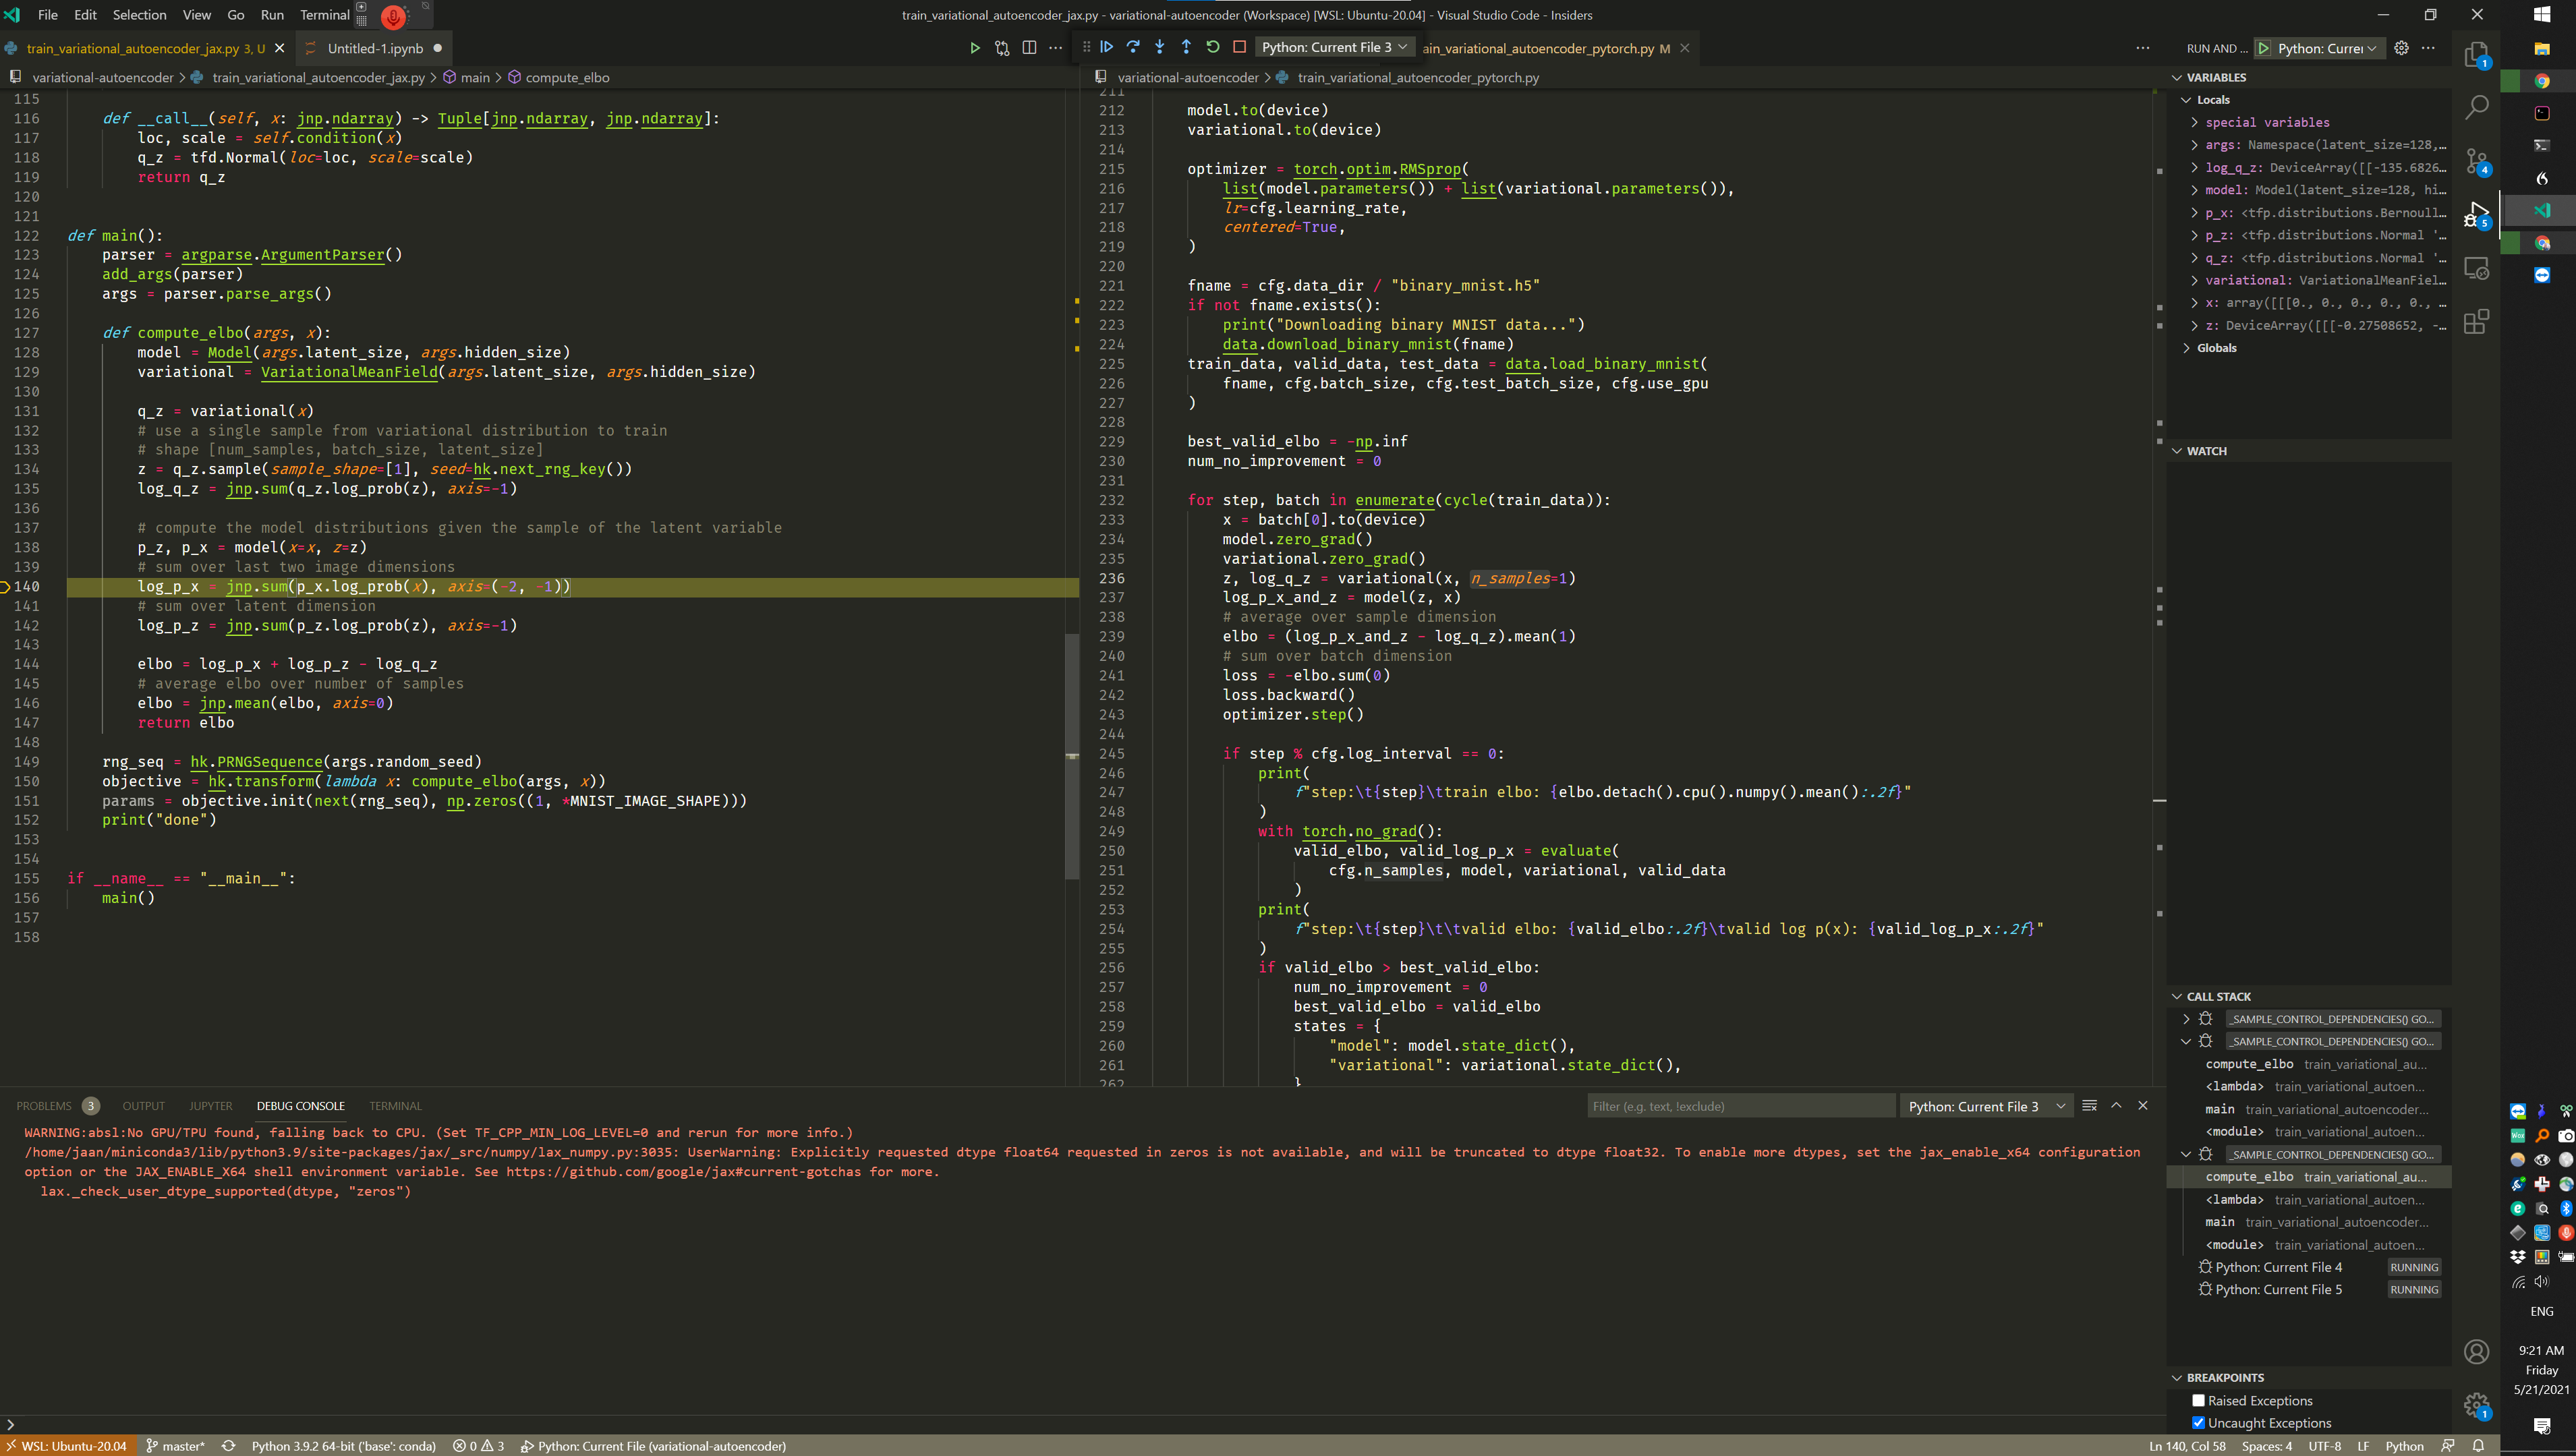
Task: Open the Terminal menu
Action: 324,15
